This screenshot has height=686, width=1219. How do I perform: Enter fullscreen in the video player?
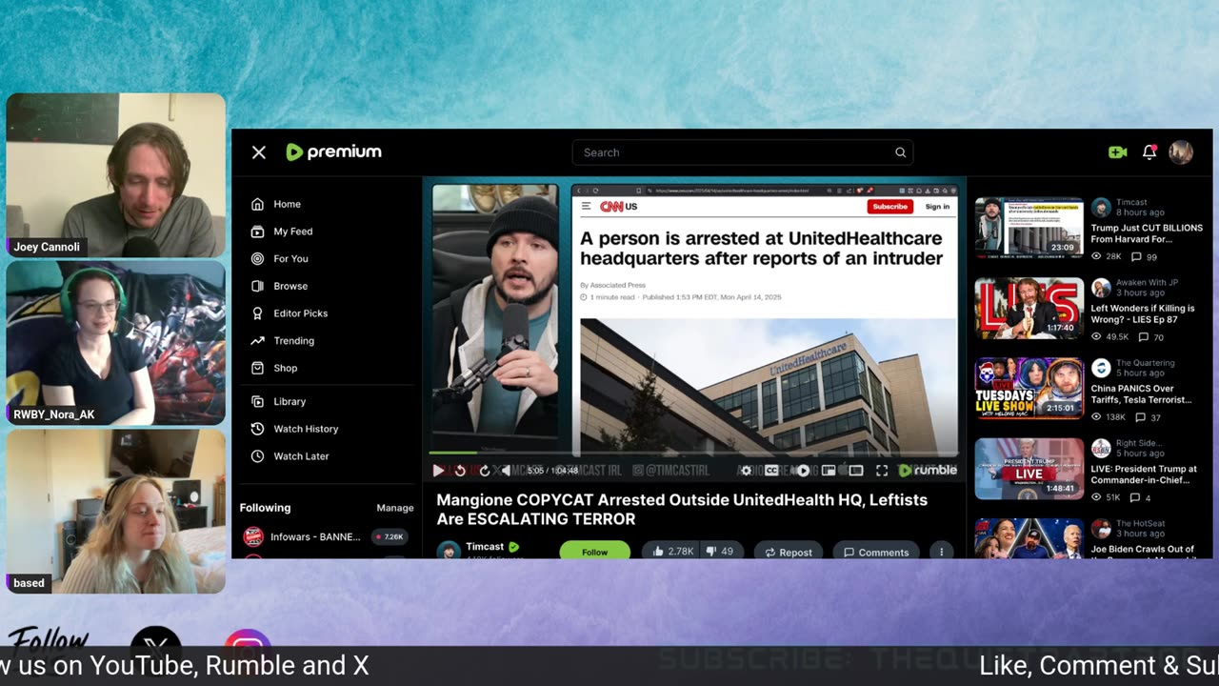pos(882,471)
